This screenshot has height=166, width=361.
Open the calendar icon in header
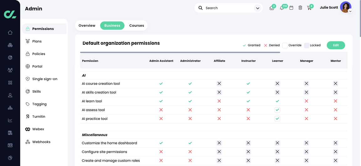point(291,8)
